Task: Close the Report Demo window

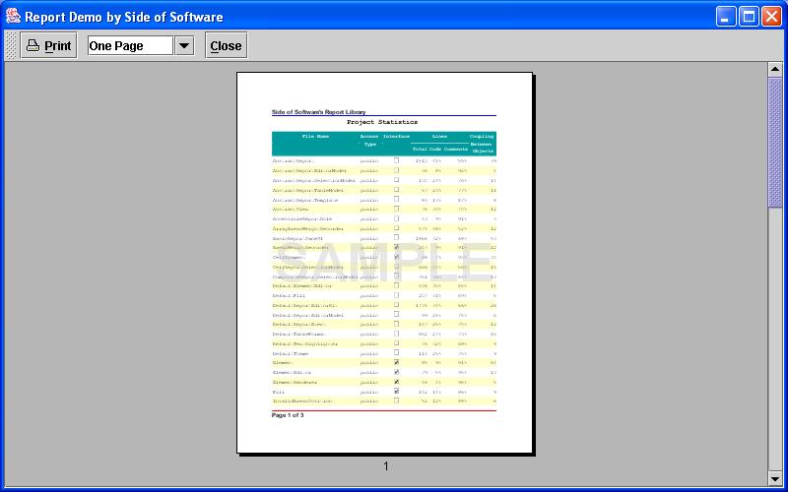Action: [771, 17]
